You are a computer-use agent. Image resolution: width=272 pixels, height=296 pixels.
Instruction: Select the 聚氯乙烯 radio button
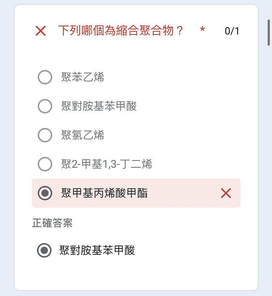pyautogui.click(x=45, y=135)
